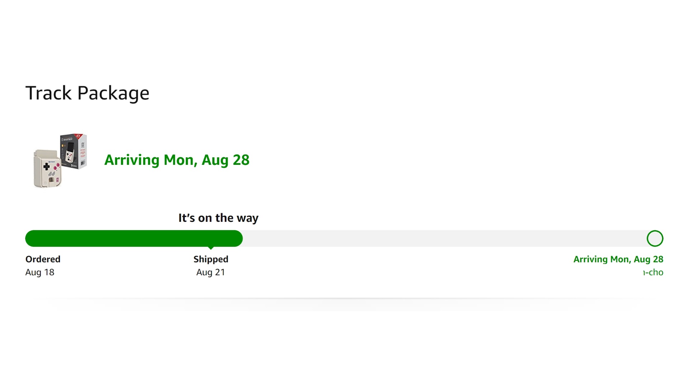Click the black D-pad on the beige device
The width and height of the screenshot is (689, 387).
[x=47, y=166]
